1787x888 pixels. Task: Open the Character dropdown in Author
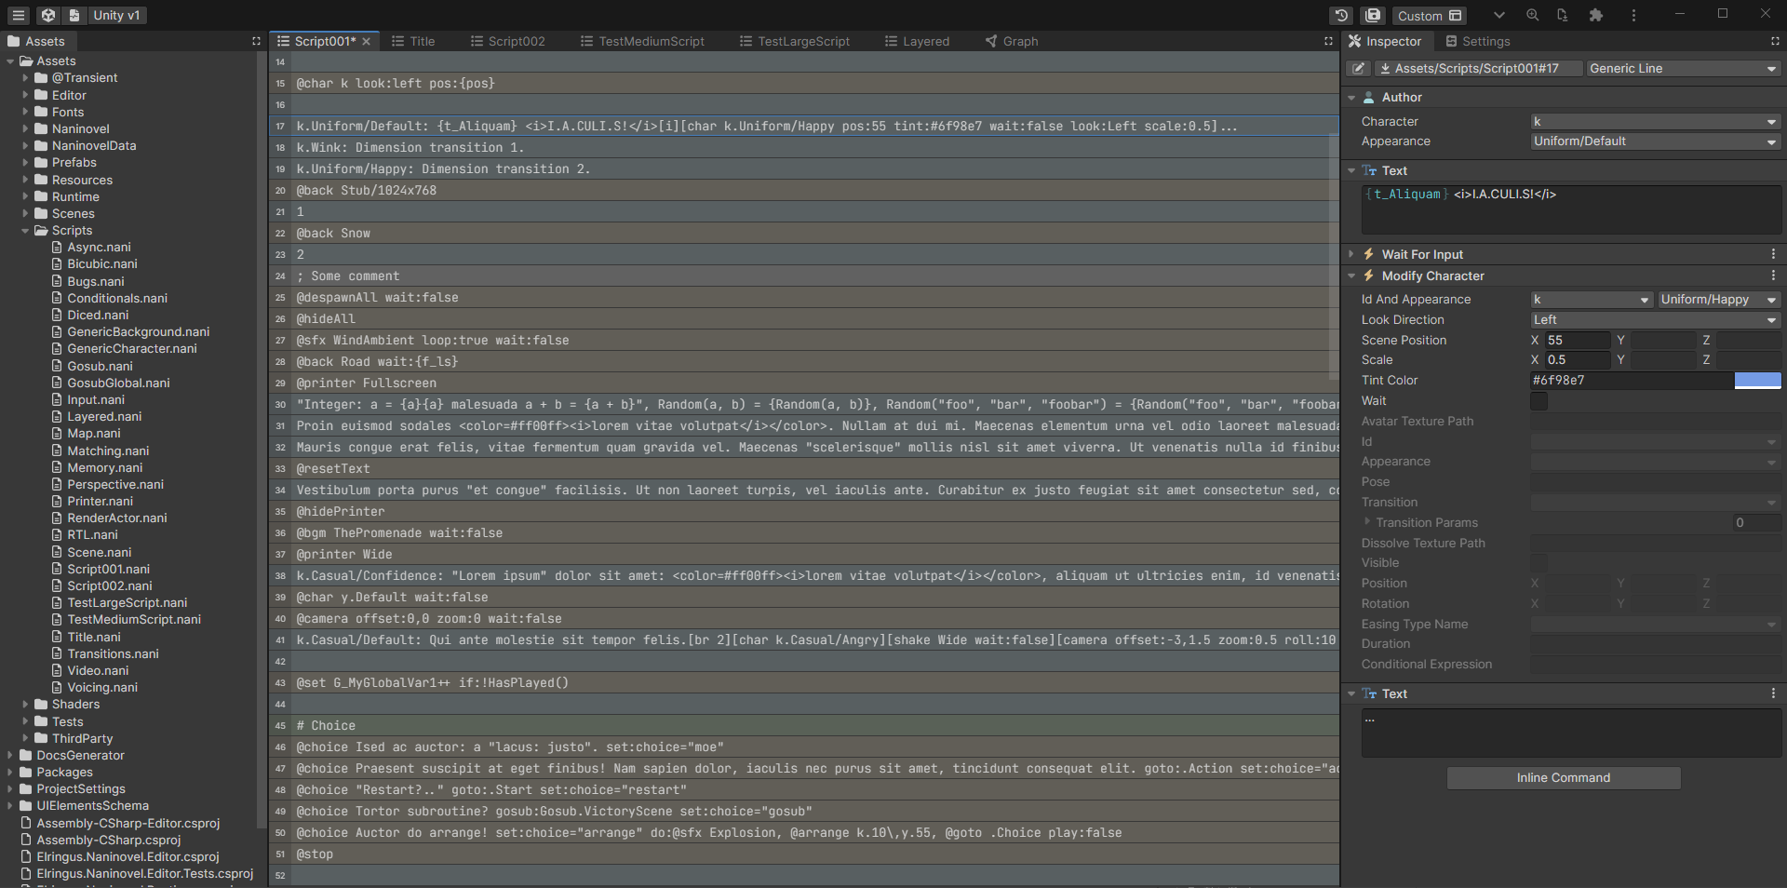click(x=1656, y=121)
